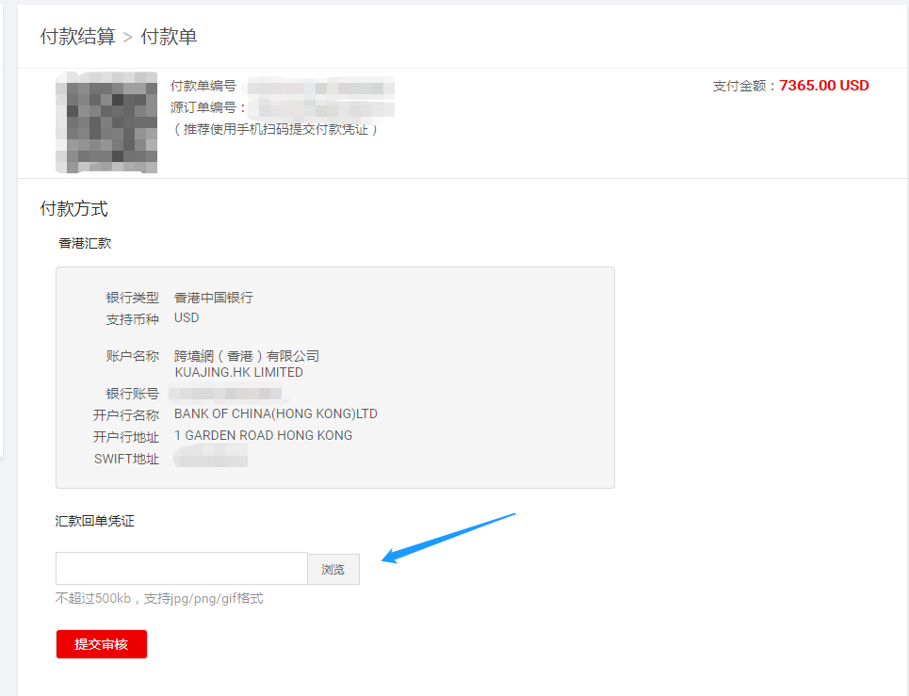Click the 付款单 breadcrumb title

pyautogui.click(x=169, y=37)
